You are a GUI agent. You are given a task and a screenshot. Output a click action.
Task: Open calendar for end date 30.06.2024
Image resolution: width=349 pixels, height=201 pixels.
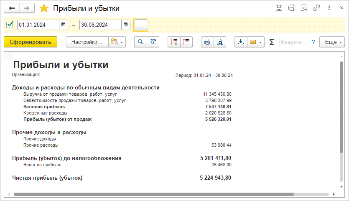click(x=125, y=25)
